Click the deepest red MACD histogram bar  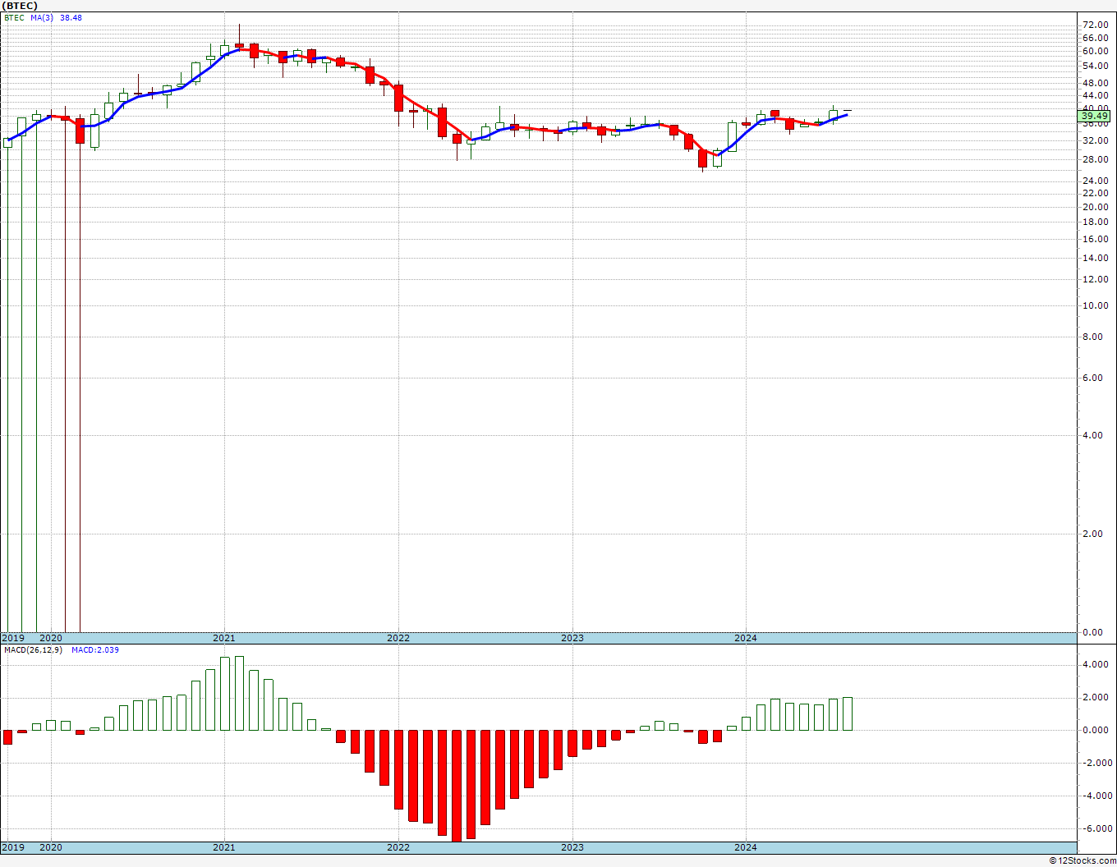point(457,786)
